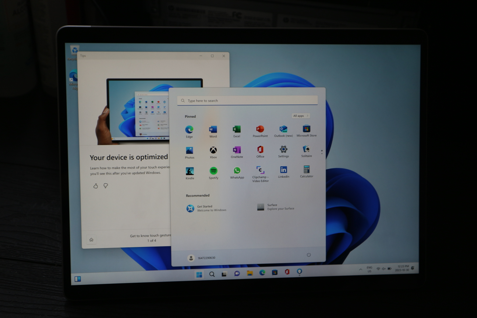
Task: Open the Office app in pinned apps
Action: pyautogui.click(x=260, y=151)
